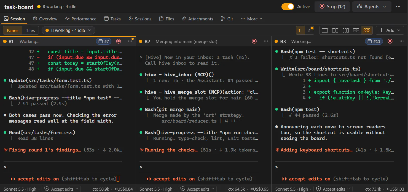This screenshot has width=408, height=192.
Task: Click the B2 'Merging into main (merge slot)' status
Action: (186, 42)
